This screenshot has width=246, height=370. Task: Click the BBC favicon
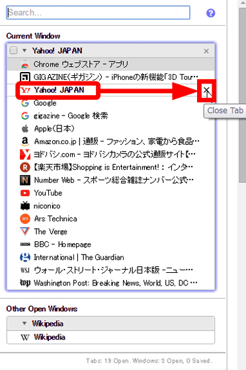click(24, 244)
